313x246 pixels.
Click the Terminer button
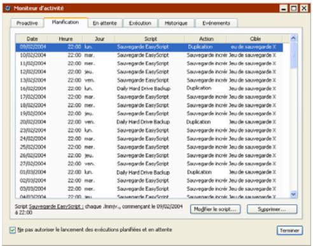pyautogui.click(x=289, y=230)
